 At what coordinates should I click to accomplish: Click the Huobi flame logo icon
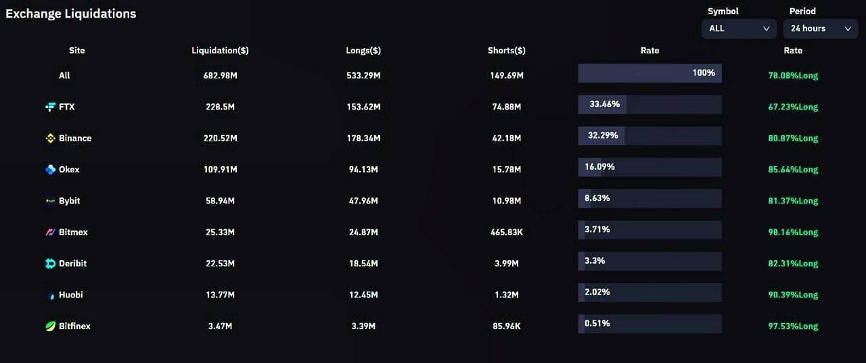coord(50,295)
